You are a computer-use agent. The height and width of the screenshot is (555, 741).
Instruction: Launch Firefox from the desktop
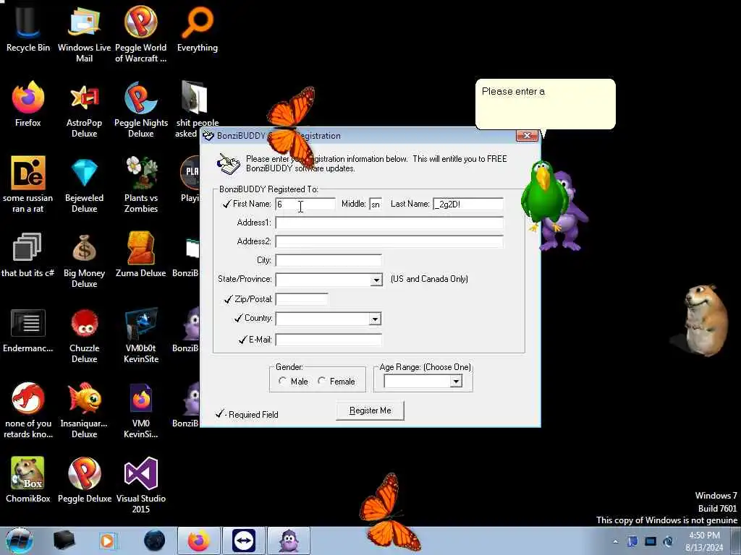[x=28, y=104]
